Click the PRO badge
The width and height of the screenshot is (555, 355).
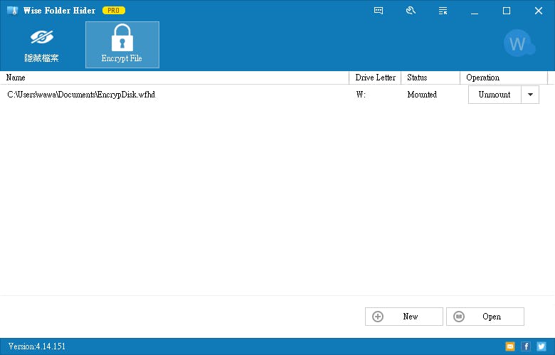(x=114, y=11)
